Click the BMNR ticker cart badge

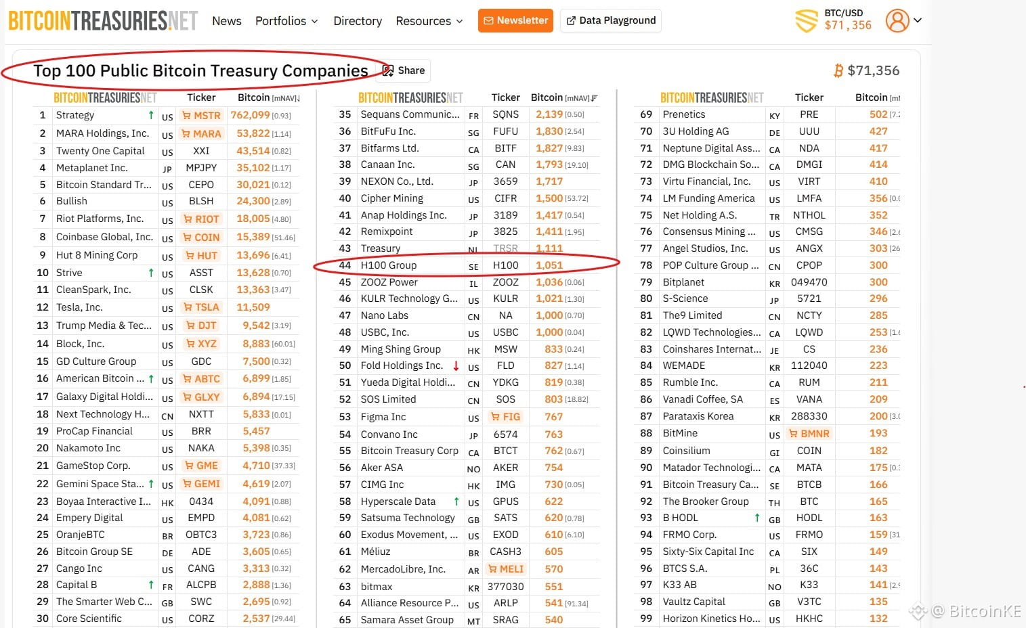809,434
